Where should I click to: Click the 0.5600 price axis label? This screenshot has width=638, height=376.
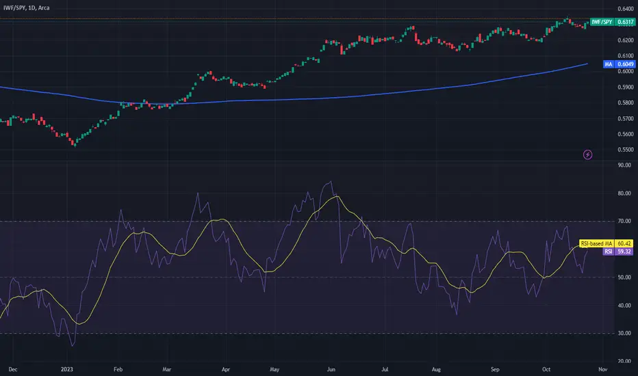point(626,134)
